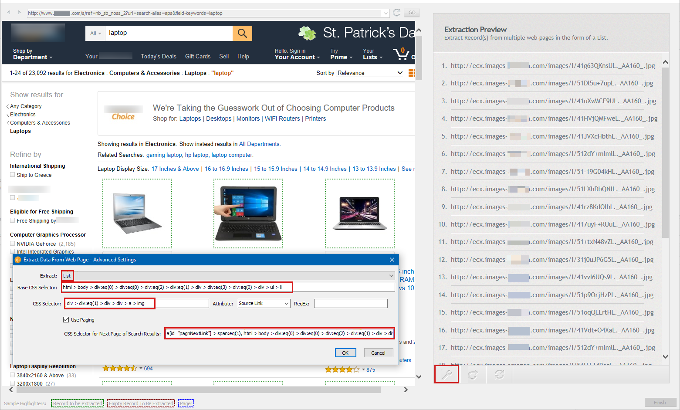
Task: Click the CSS Selector input field
Action: point(137,303)
